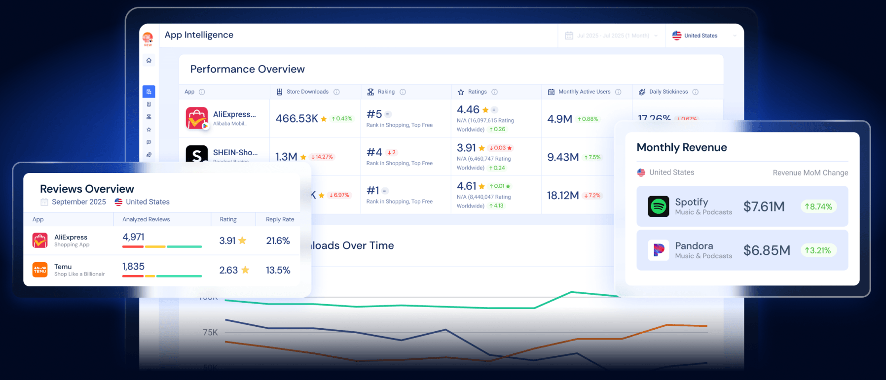Click AliExpress sentiment bar in Reviews Overview

[x=162, y=246]
